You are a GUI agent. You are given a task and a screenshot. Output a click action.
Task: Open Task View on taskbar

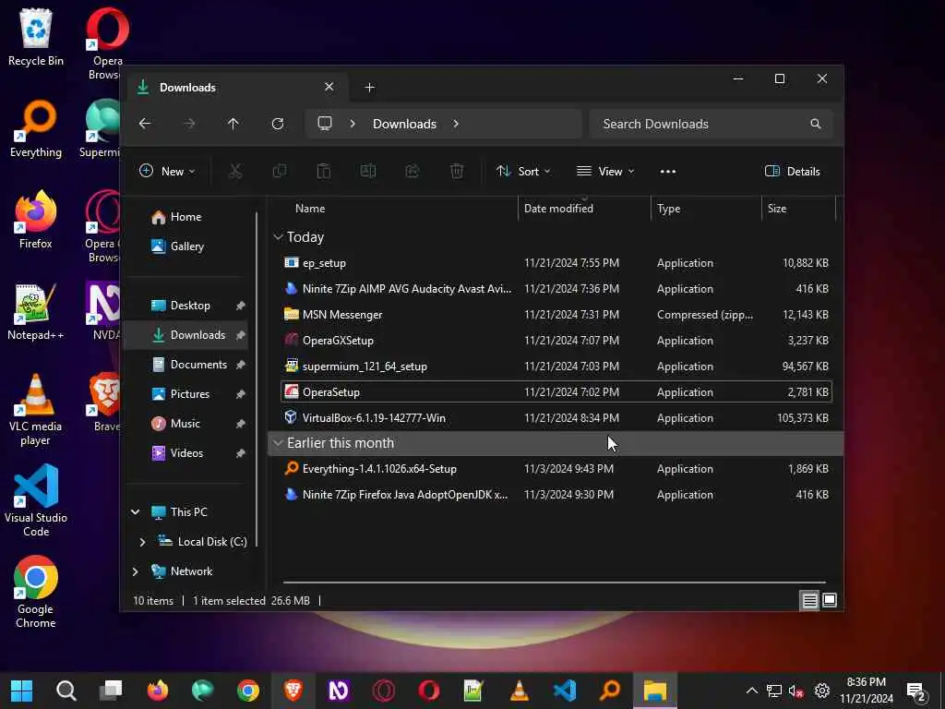[112, 691]
